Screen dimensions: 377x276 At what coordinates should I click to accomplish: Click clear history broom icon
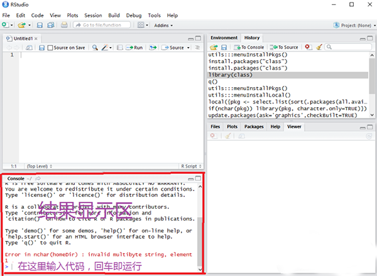click(319, 47)
